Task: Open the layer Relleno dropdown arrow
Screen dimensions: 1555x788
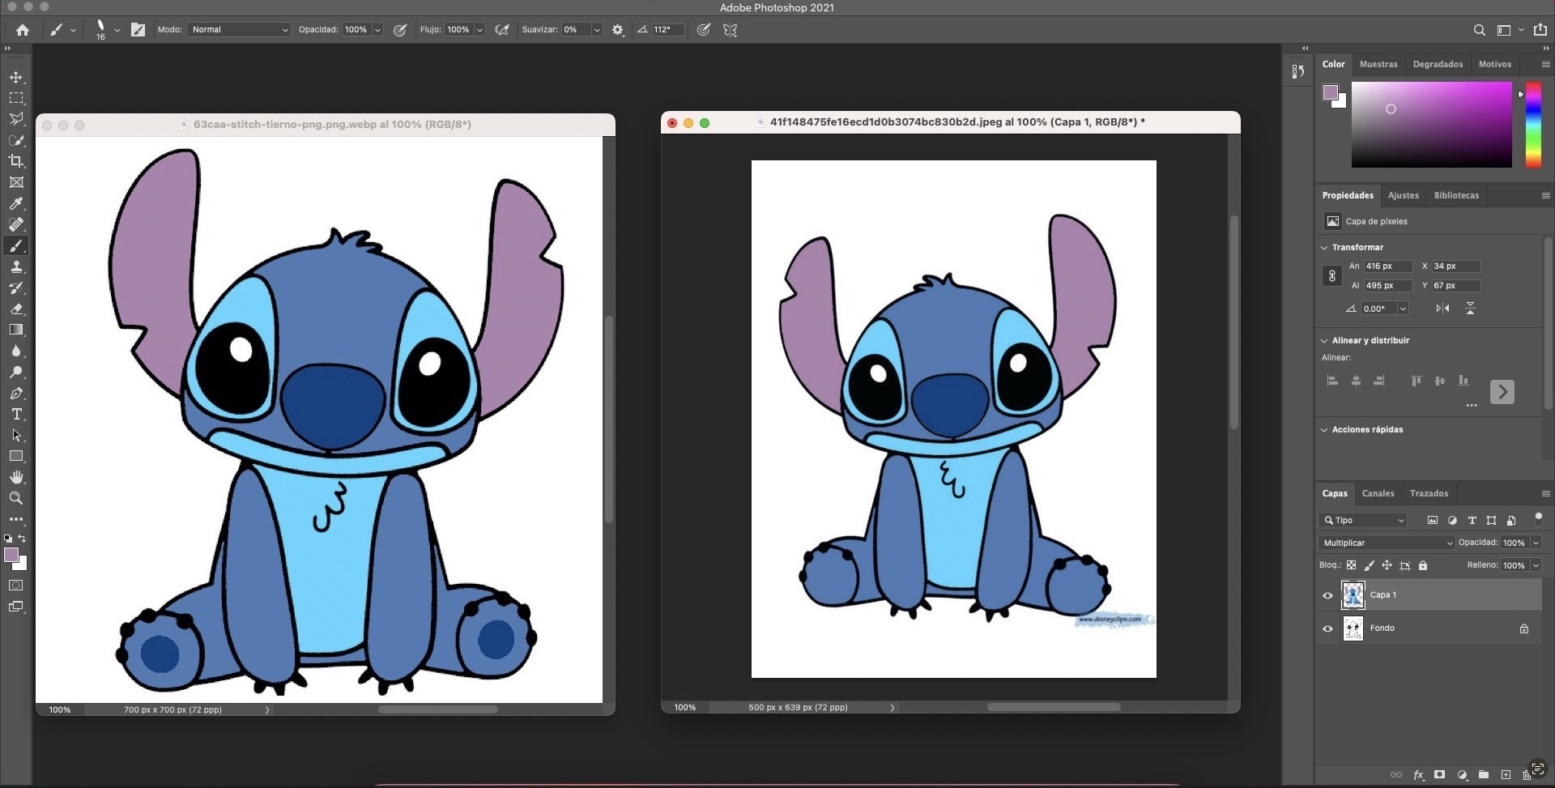Action: [1536, 565]
